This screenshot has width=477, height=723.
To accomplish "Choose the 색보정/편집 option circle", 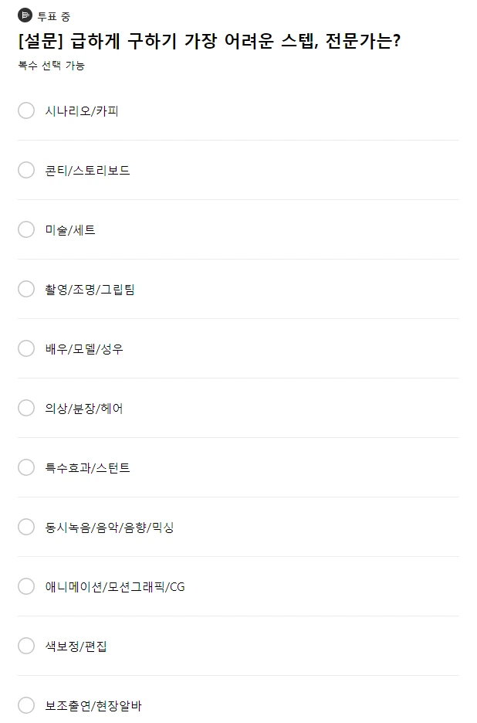I will [x=26, y=646].
